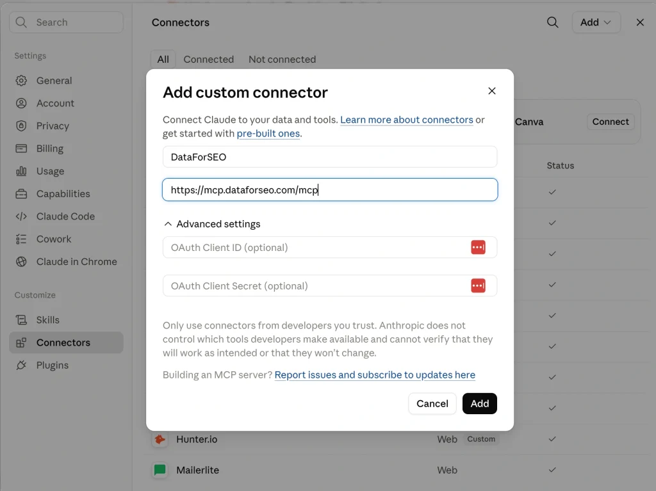This screenshot has width=656, height=491.
Task: Click Cancel in the dialog
Action: coord(432,403)
